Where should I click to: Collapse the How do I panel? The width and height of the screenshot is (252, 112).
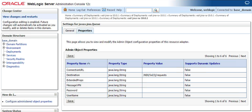point(55,94)
